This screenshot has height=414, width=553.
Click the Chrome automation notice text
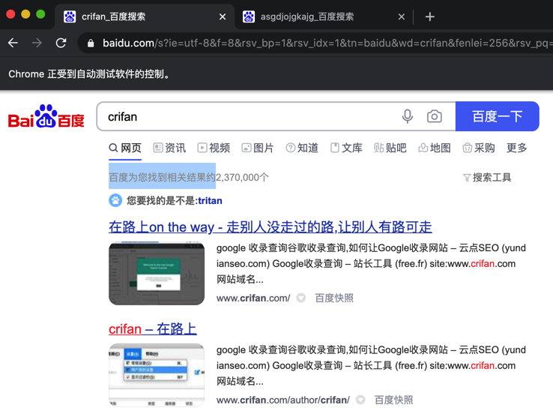click(90, 74)
